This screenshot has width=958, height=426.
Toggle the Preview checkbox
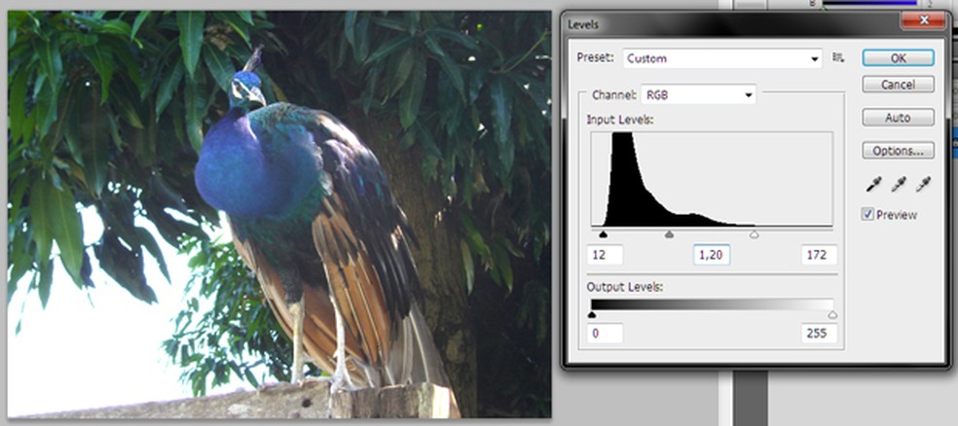[x=867, y=214]
